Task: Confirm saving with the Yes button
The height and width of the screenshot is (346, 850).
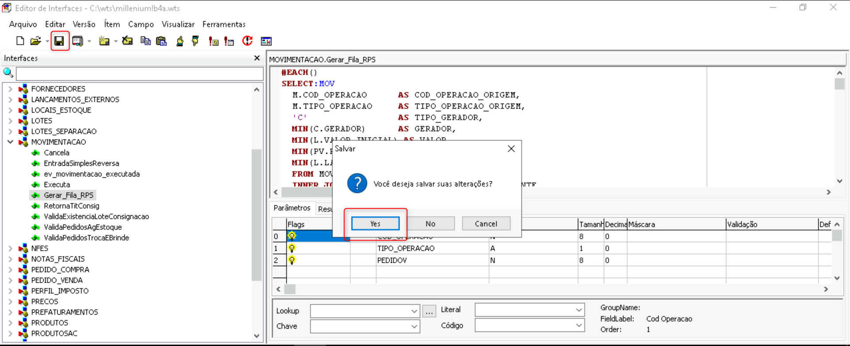Action: click(x=375, y=224)
